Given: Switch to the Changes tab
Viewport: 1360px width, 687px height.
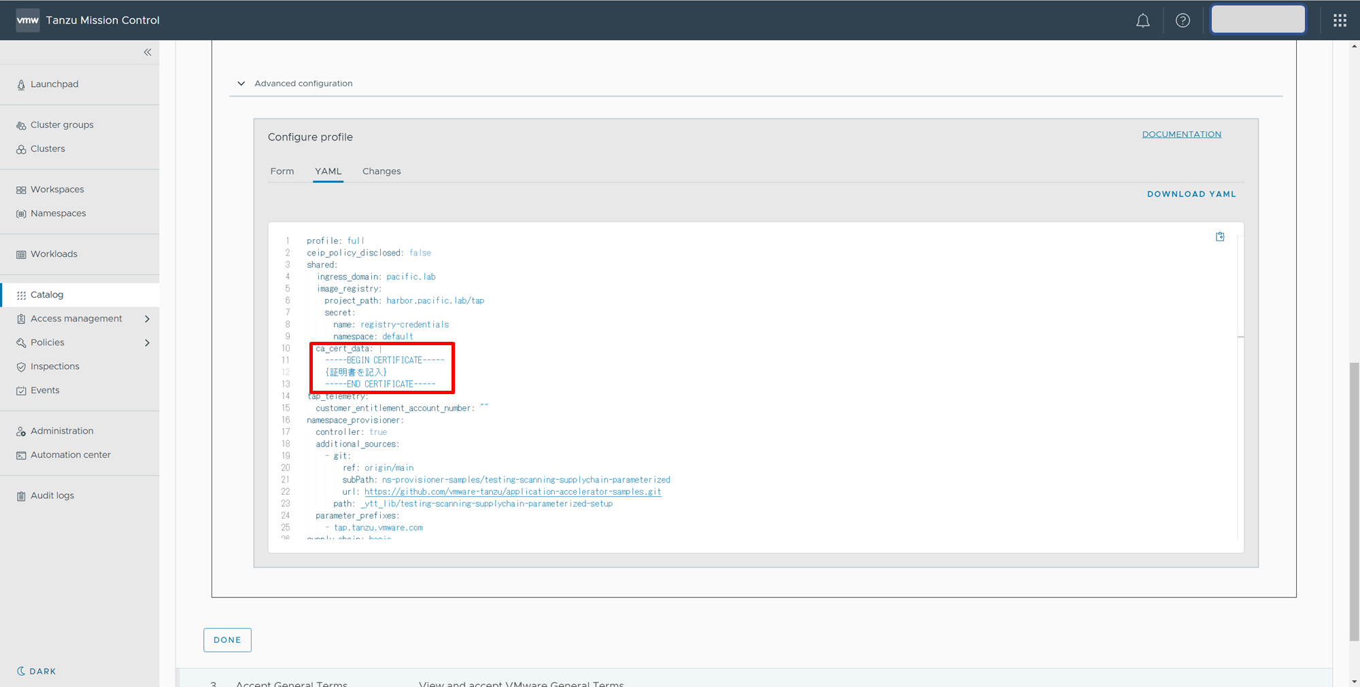Looking at the screenshot, I should [381, 171].
